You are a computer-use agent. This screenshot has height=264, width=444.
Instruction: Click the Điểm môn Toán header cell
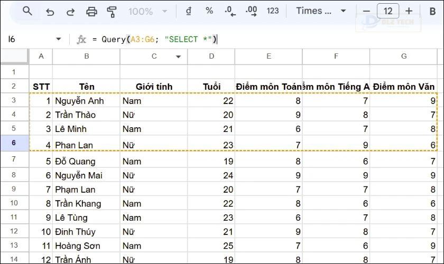[269, 86]
